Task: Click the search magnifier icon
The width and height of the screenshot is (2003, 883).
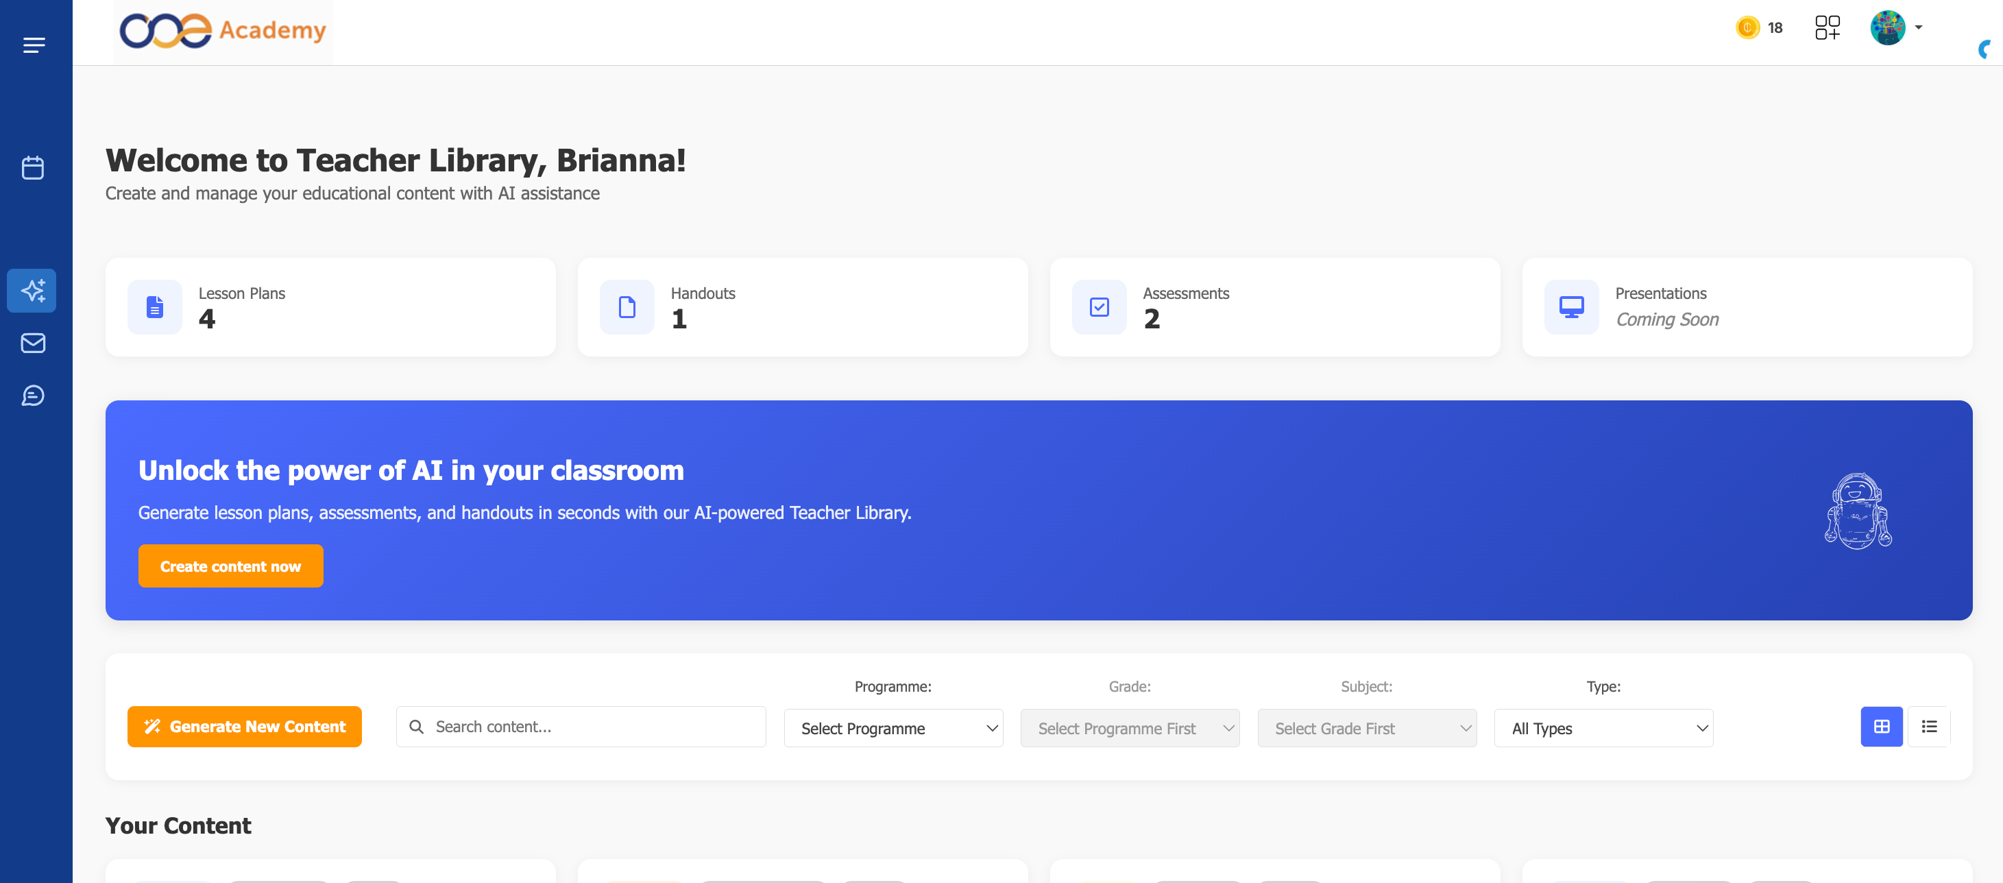Action: point(417,727)
